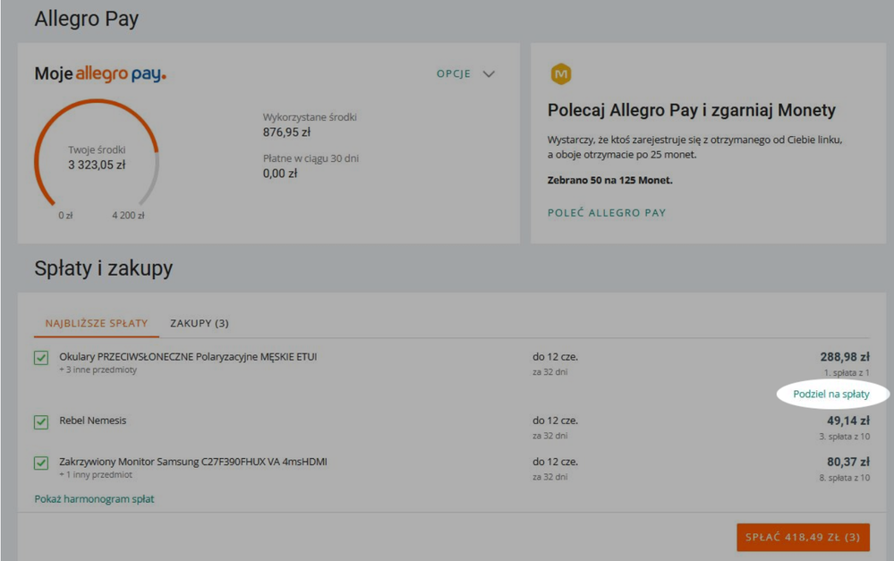
Task: Click the 3 323,05 zł available funds value
Action: [97, 165]
